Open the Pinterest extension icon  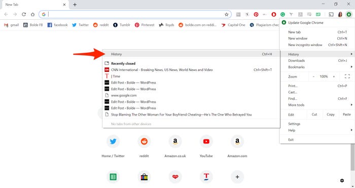pos(256,14)
